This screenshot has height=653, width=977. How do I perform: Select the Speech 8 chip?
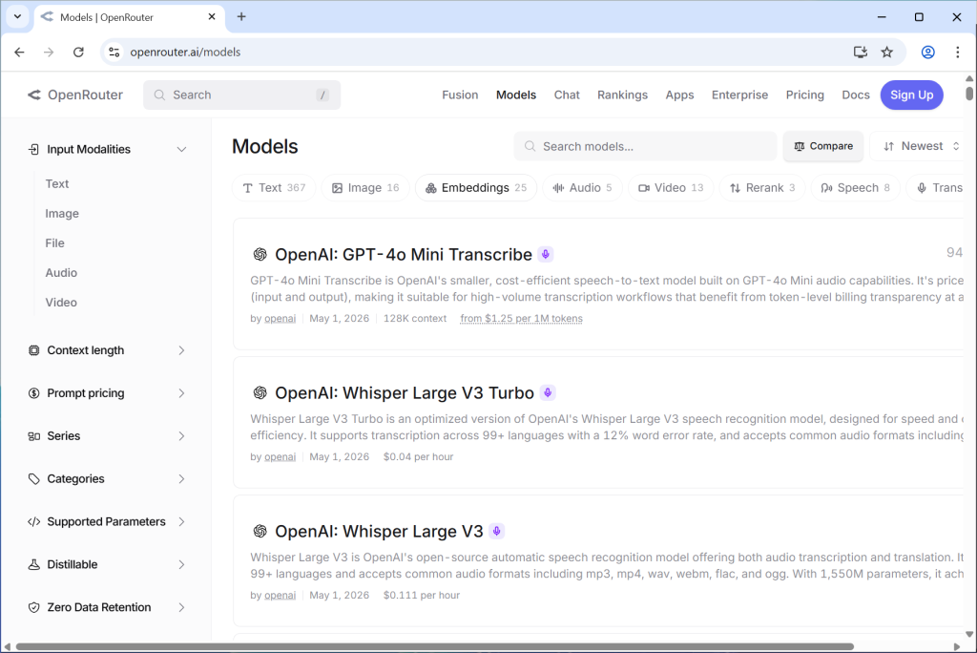click(856, 188)
